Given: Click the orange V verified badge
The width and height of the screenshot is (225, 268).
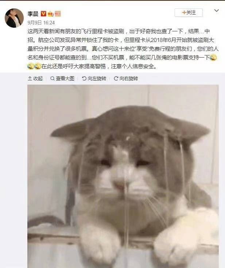Looking at the screenshot, I should pyautogui.click(x=43, y=14).
